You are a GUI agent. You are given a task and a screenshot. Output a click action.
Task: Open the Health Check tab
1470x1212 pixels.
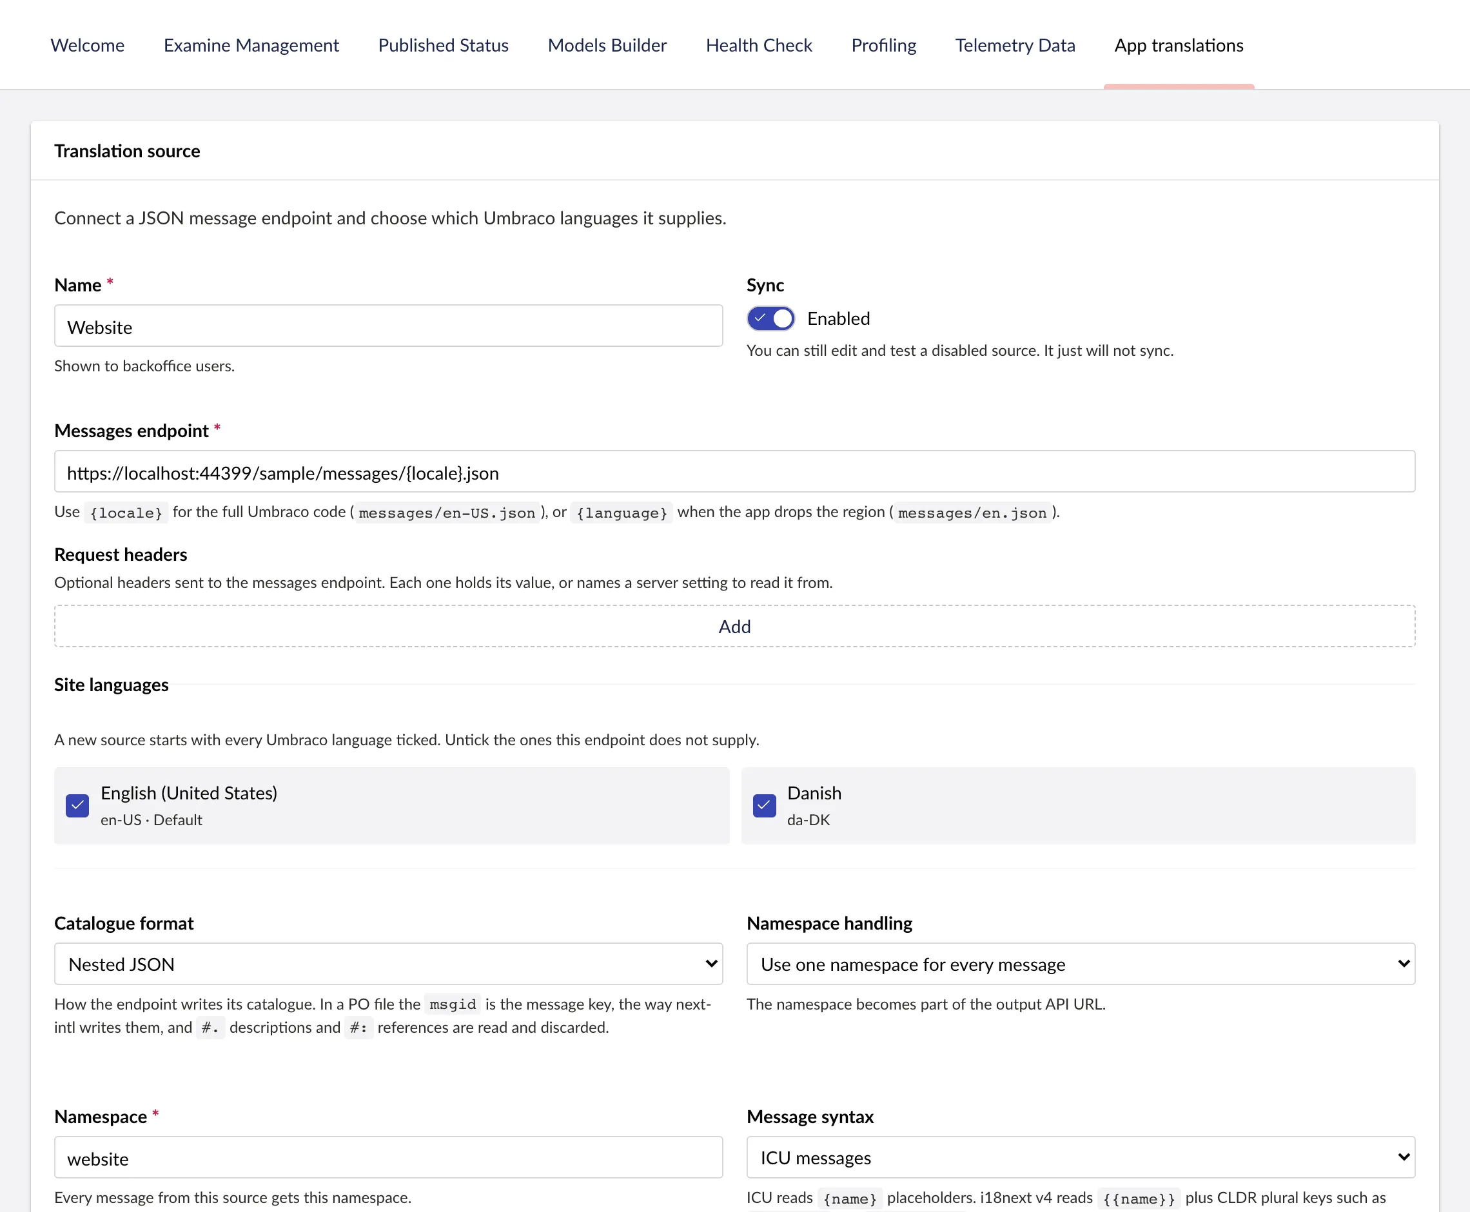click(x=759, y=45)
